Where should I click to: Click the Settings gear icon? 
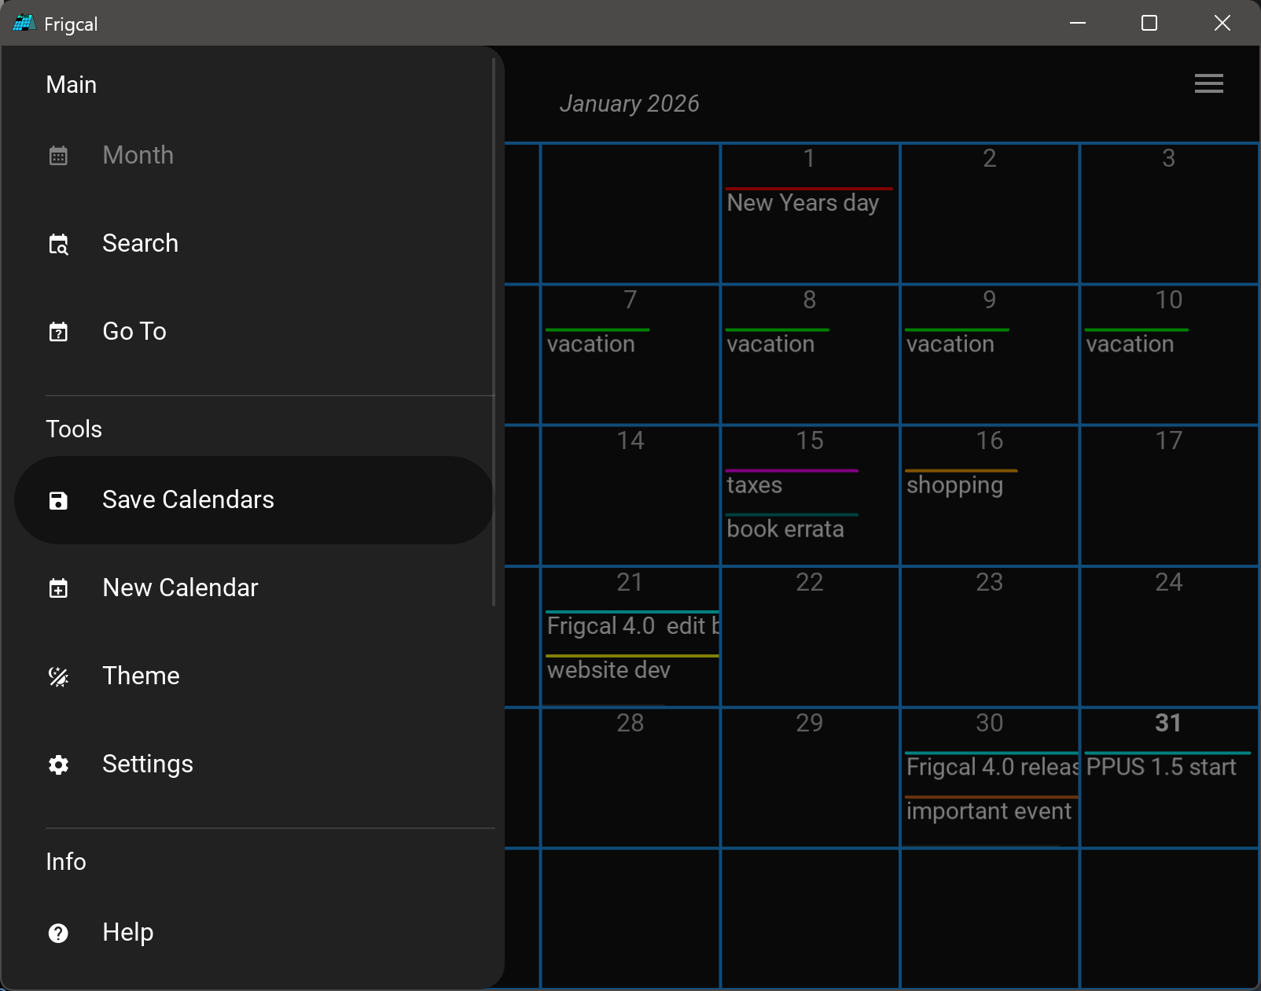tap(58, 764)
